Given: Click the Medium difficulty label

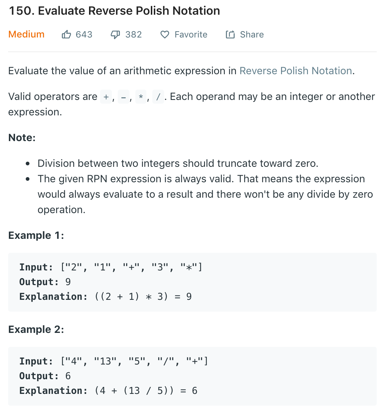Looking at the screenshot, I should (26, 34).
